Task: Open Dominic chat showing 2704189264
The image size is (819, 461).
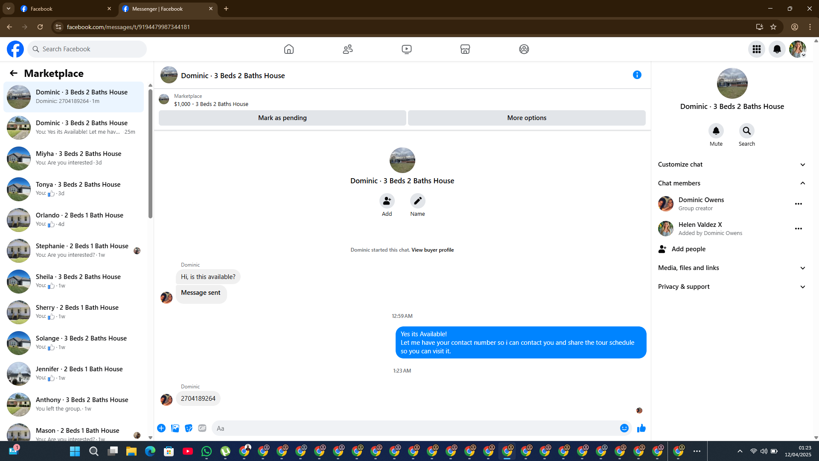Action: pyautogui.click(x=74, y=97)
